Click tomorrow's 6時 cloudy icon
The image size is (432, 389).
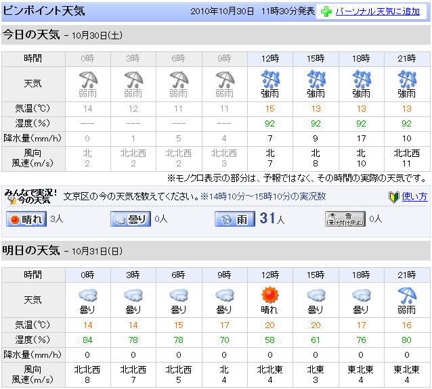(x=179, y=296)
